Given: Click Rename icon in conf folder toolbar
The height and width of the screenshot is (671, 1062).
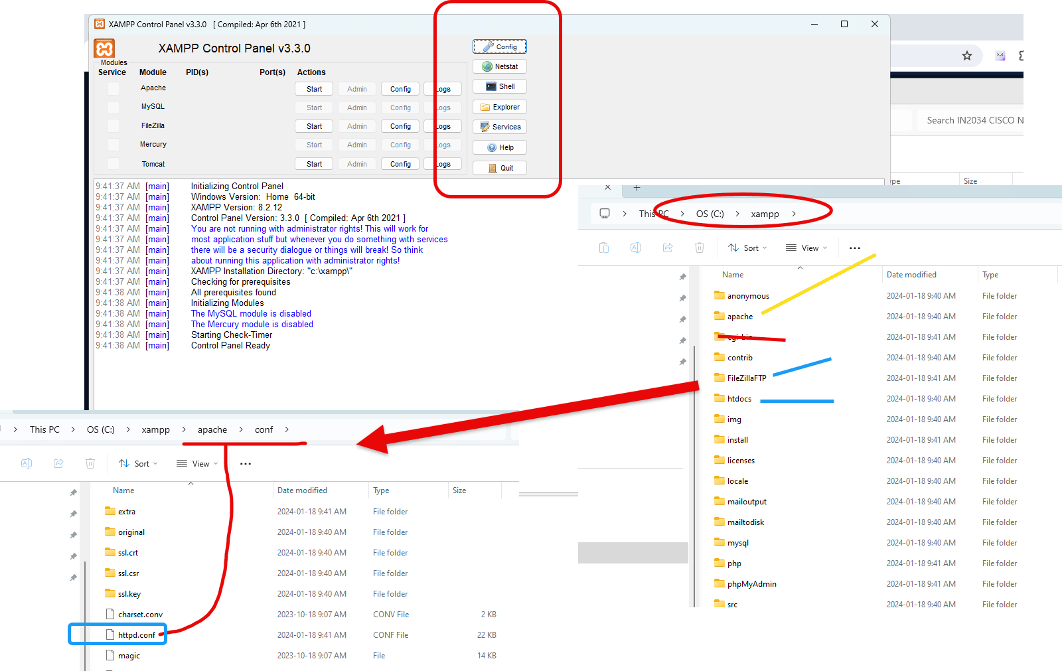Looking at the screenshot, I should tap(27, 463).
